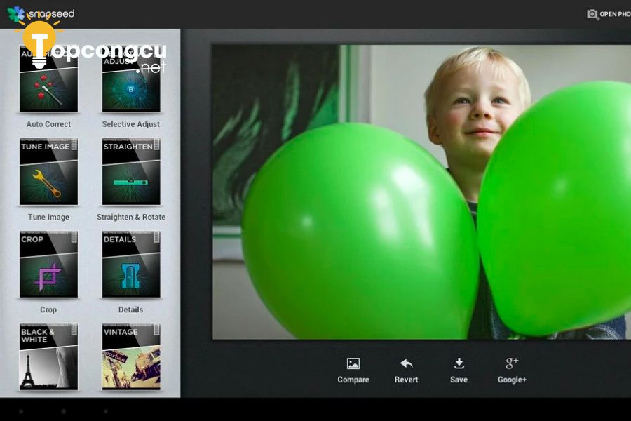
Task: Click the Snapseed logo in header
Action: tap(41, 14)
